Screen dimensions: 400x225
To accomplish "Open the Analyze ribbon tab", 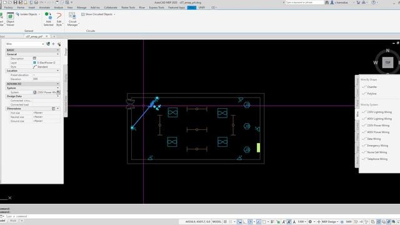I will (58, 7).
